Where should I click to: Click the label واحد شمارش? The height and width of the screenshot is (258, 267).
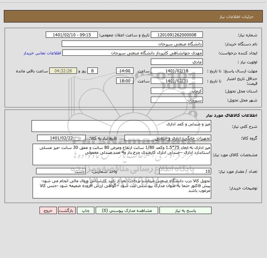pyautogui.click(x=104, y=172)
